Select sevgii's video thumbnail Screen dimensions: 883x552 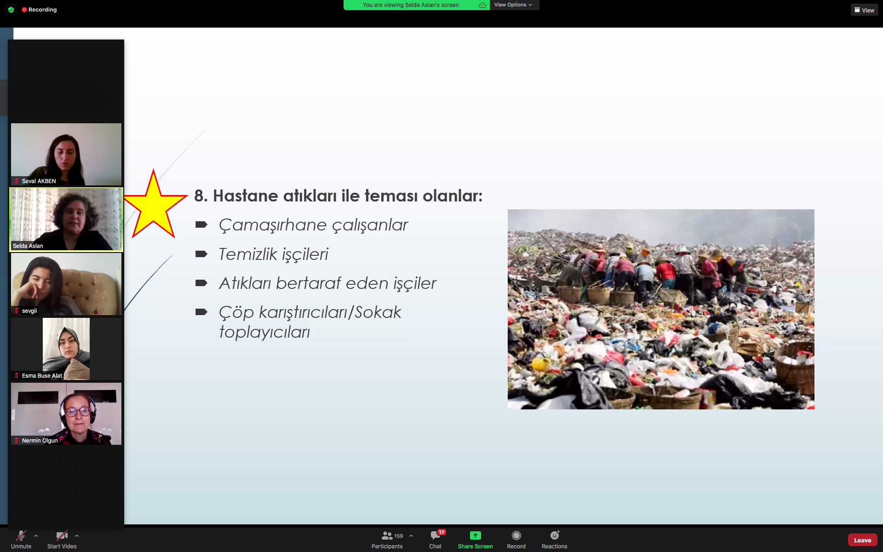click(x=66, y=284)
